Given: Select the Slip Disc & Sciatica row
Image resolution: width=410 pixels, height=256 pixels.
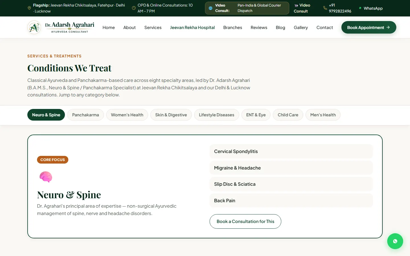Looking at the screenshot, I should tap(291, 184).
